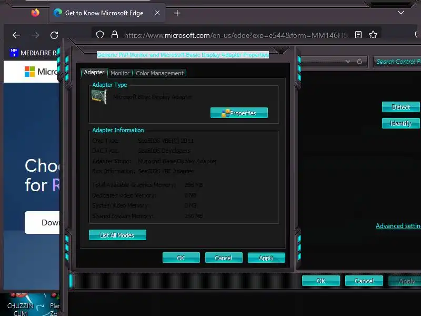Click List All Modes button
The height and width of the screenshot is (316, 421).
117,235
